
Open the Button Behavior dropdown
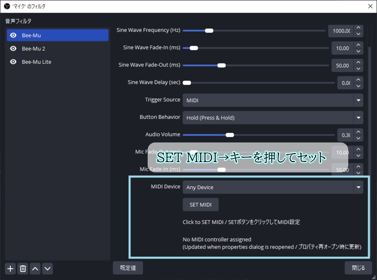click(x=273, y=118)
